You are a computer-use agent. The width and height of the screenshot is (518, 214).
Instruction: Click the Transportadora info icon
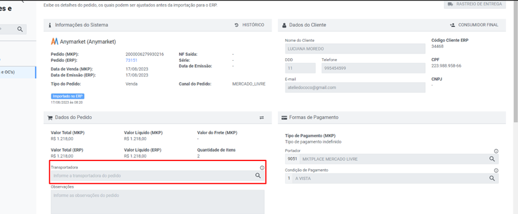click(x=262, y=168)
